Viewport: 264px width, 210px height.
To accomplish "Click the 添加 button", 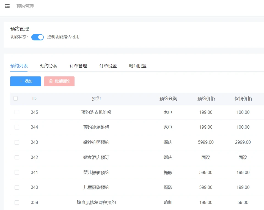I will [x=26, y=81].
